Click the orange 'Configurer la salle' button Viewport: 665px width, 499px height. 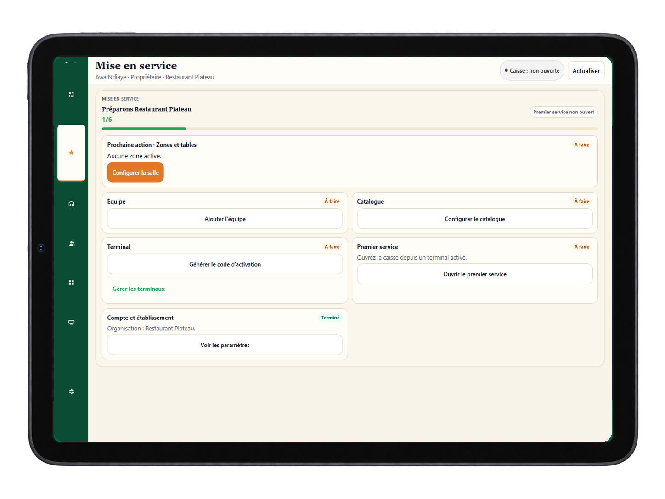coord(135,172)
